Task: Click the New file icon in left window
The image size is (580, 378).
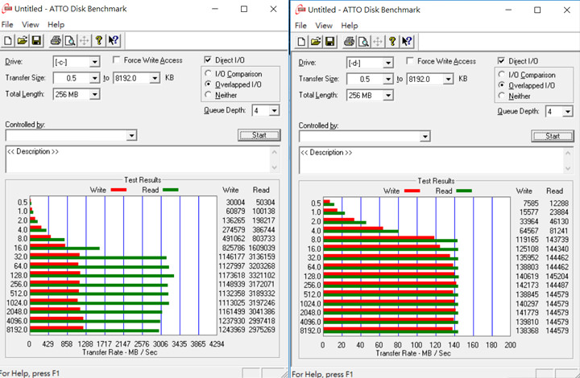Action: pyautogui.click(x=8, y=41)
